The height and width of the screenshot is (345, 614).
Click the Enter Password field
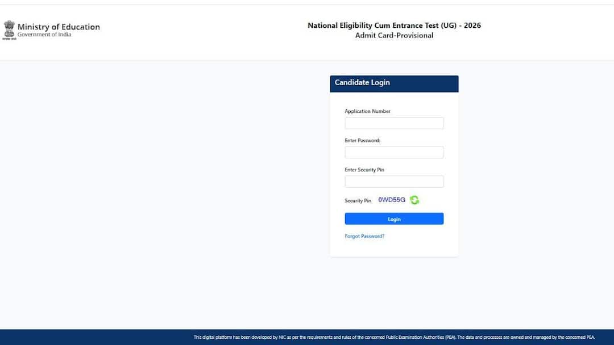coord(394,152)
